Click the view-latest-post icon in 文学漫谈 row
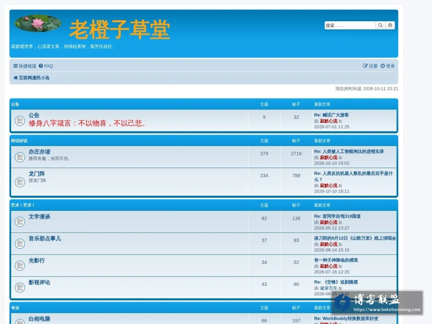This screenshot has height=324, width=432. pos(341,222)
